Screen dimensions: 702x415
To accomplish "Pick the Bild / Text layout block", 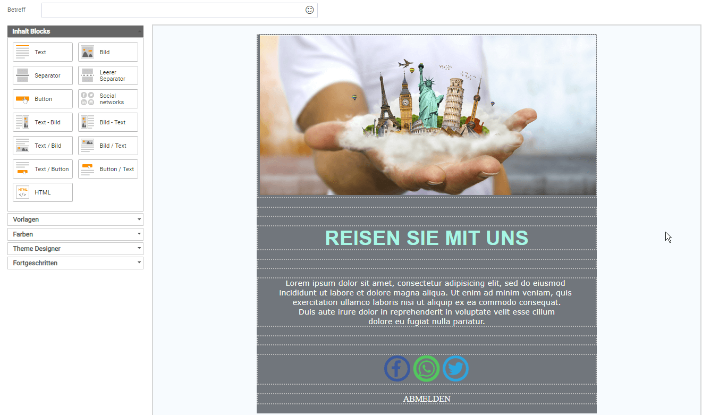I will [x=108, y=146].
